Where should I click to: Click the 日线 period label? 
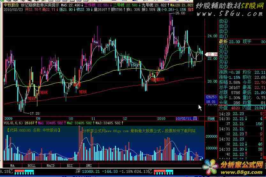211,119
